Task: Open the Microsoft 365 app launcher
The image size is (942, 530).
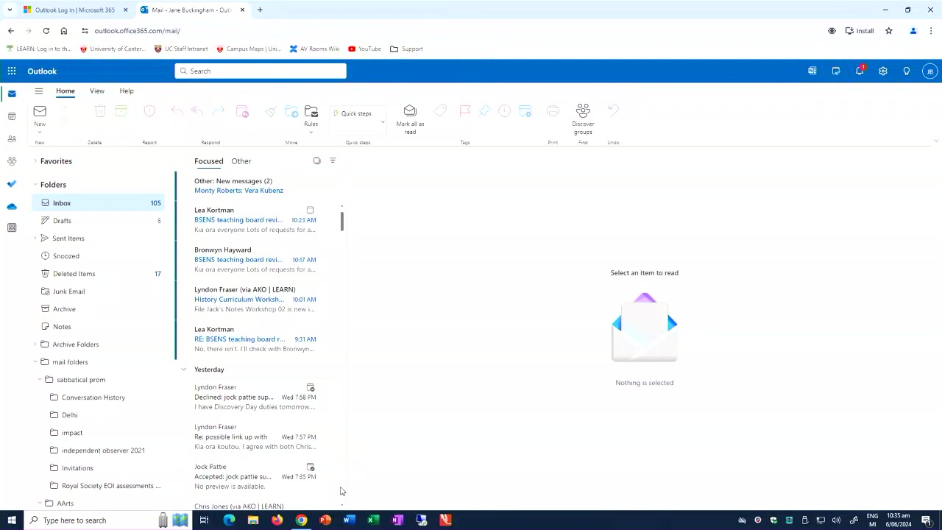Action: pyautogui.click(x=12, y=71)
